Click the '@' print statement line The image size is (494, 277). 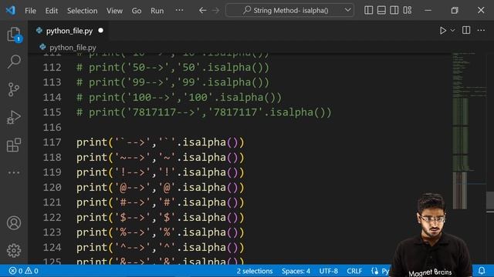point(160,188)
